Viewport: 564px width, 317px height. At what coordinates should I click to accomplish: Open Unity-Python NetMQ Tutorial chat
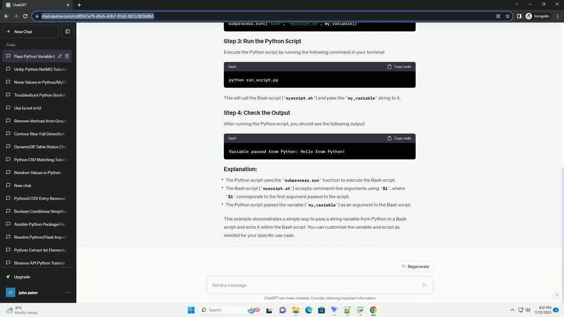pyautogui.click(x=37, y=69)
